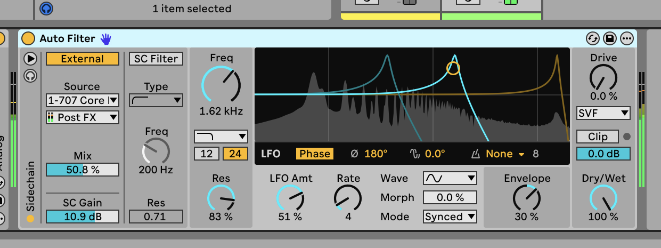This screenshot has width=661, height=248.
Task: Toggle the Clip button
Action: 598,137
